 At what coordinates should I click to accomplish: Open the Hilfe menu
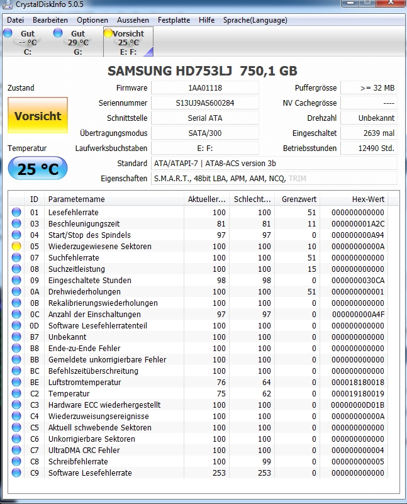point(206,20)
